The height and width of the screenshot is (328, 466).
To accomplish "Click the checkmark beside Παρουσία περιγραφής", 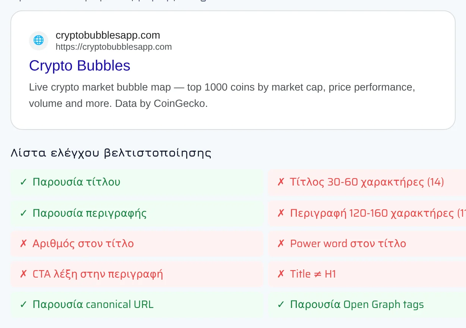I will (x=23, y=213).
